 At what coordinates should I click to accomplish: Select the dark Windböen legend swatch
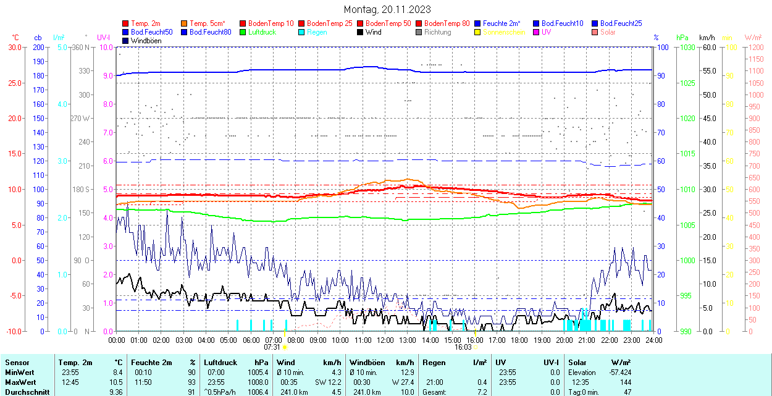126,41
